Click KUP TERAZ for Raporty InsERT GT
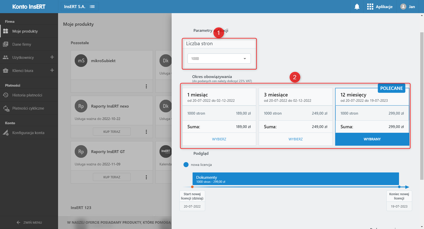424x229 pixels. tap(112, 177)
